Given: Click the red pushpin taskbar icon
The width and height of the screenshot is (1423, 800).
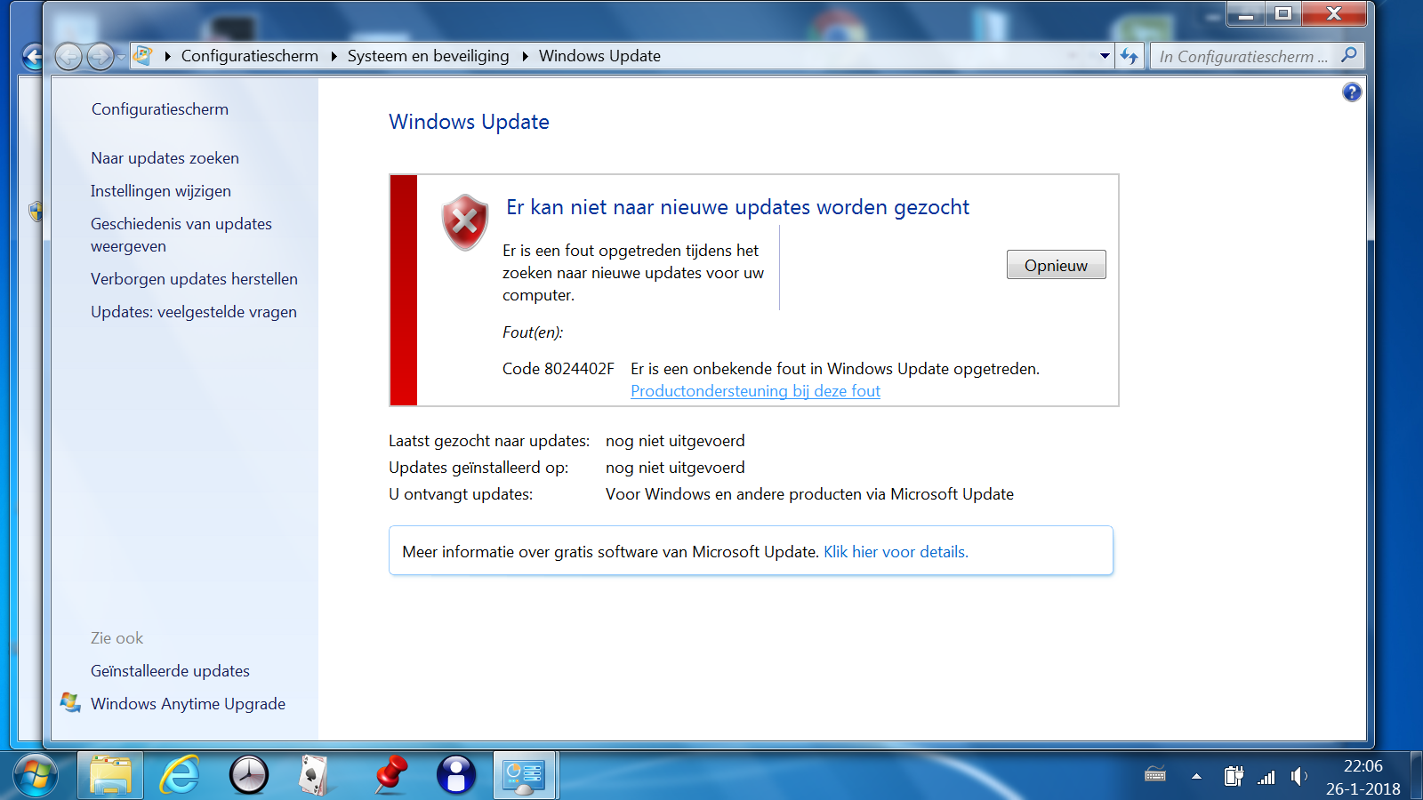Looking at the screenshot, I should 390,775.
